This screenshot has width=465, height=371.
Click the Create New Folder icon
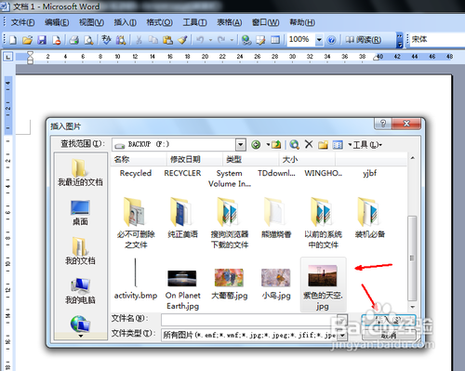(x=323, y=144)
